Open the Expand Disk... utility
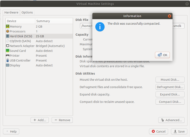This screenshot has height=137, width=190. point(170,94)
